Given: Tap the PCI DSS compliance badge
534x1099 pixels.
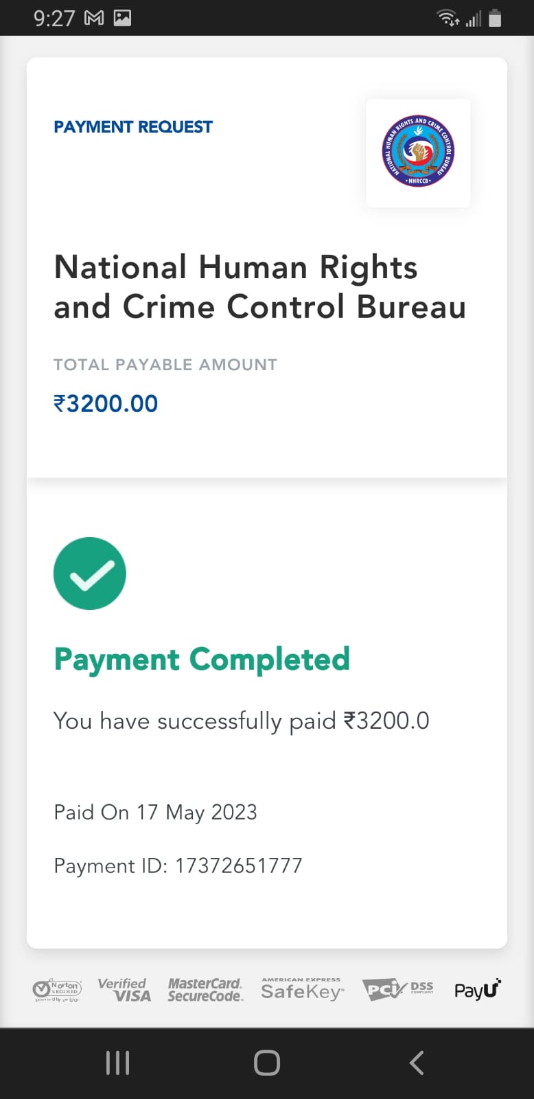Looking at the screenshot, I should (x=397, y=990).
